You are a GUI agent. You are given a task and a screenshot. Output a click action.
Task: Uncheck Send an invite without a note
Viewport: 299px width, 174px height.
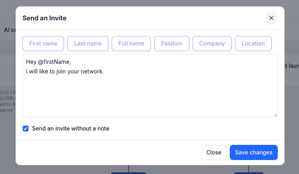pyautogui.click(x=26, y=129)
